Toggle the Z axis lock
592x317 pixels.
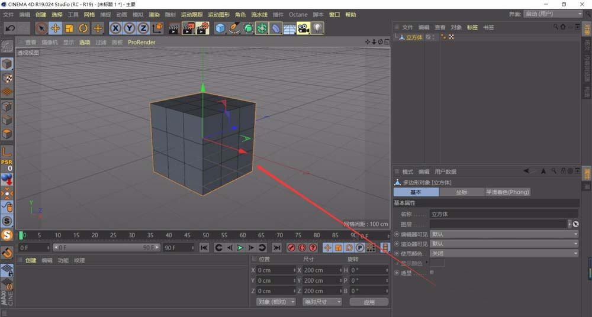[143, 28]
